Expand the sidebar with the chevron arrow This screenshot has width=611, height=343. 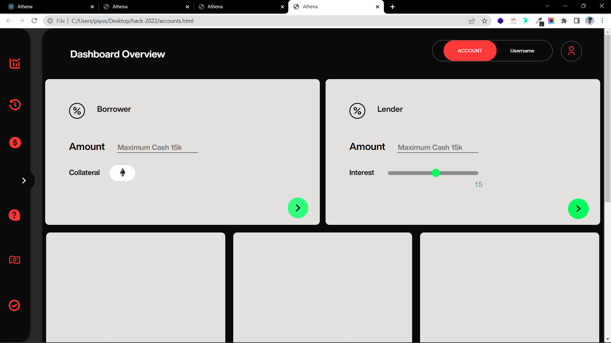[24, 181]
